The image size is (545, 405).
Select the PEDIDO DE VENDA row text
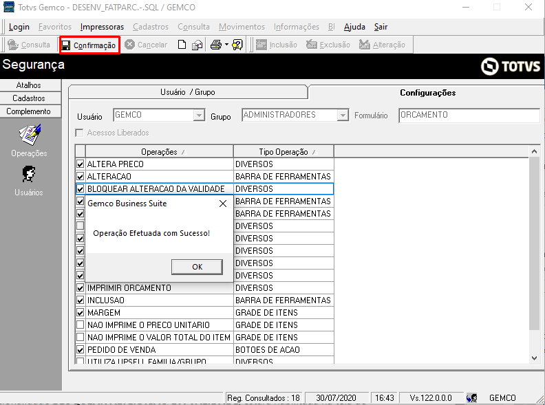pos(121,350)
